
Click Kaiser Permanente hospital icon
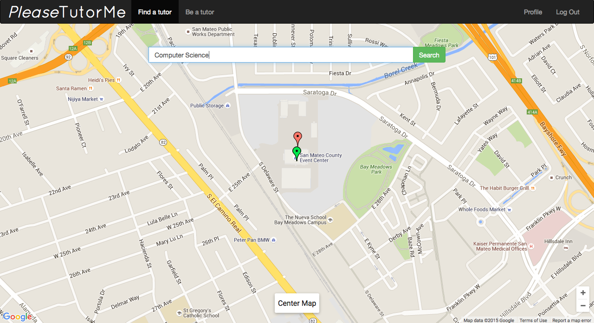(x=531, y=246)
